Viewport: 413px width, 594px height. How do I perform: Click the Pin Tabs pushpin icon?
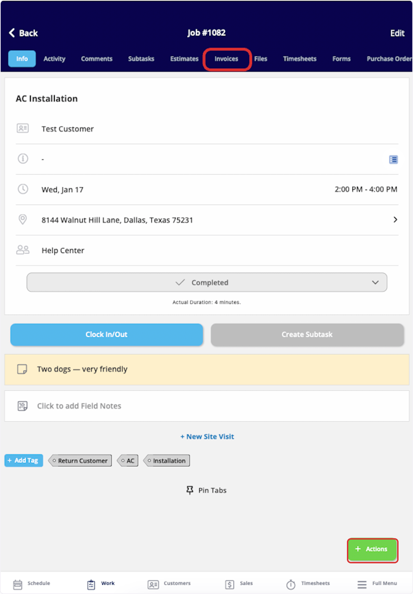(x=190, y=490)
